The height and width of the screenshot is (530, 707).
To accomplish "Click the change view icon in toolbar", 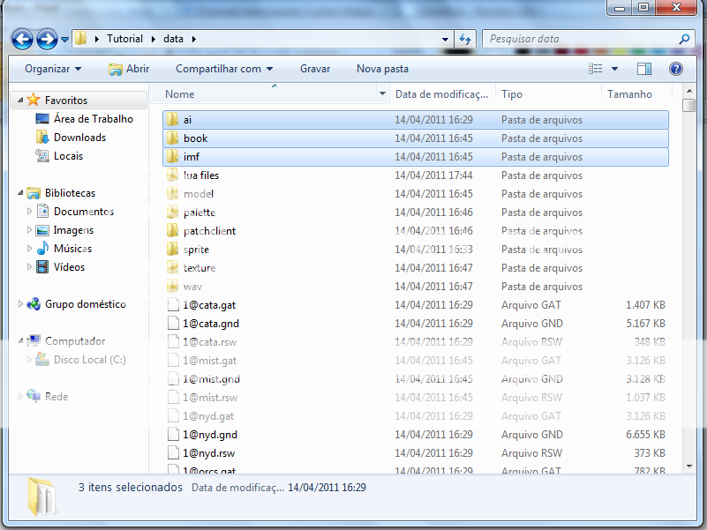I will point(597,69).
